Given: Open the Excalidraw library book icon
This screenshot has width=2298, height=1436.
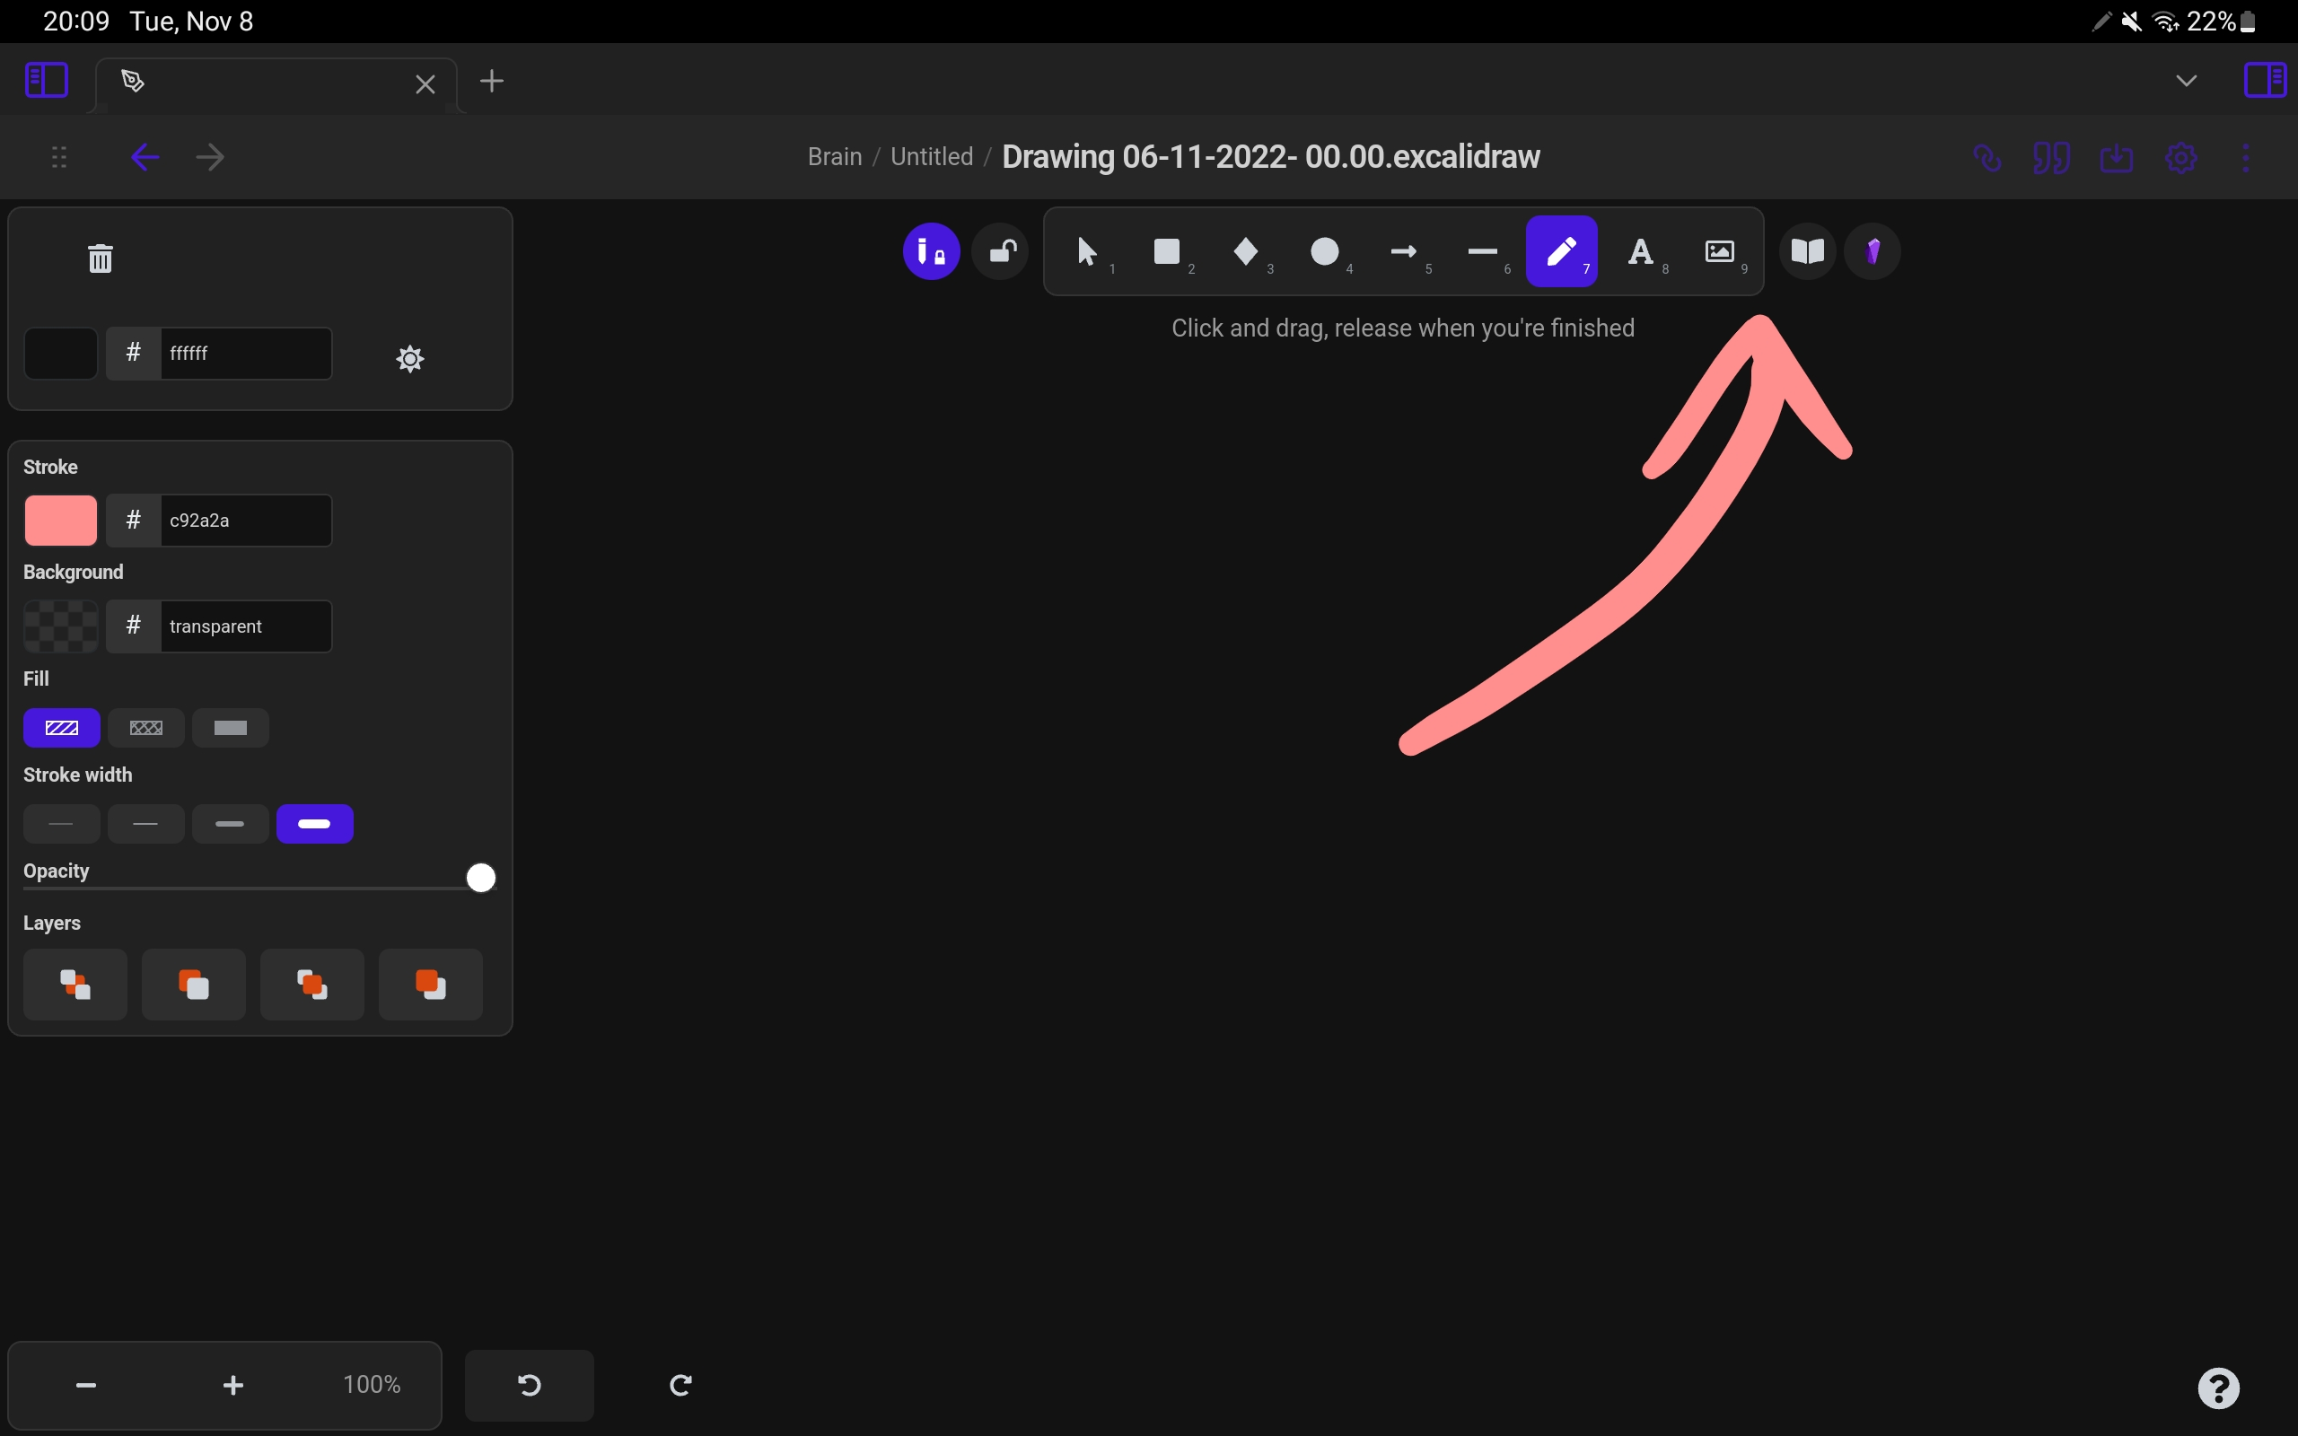Looking at the screenshot, I should click(1807, 251).
